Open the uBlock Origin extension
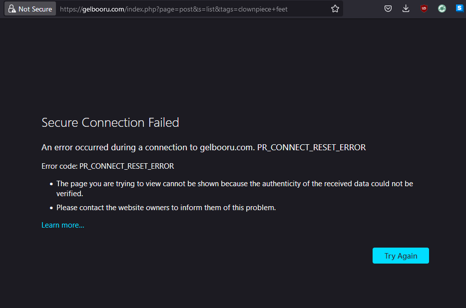466x308 pixels. 424,9
